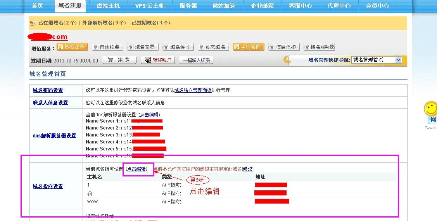
Task: Open the 域名密码设置 link
Action: (48, 90)
